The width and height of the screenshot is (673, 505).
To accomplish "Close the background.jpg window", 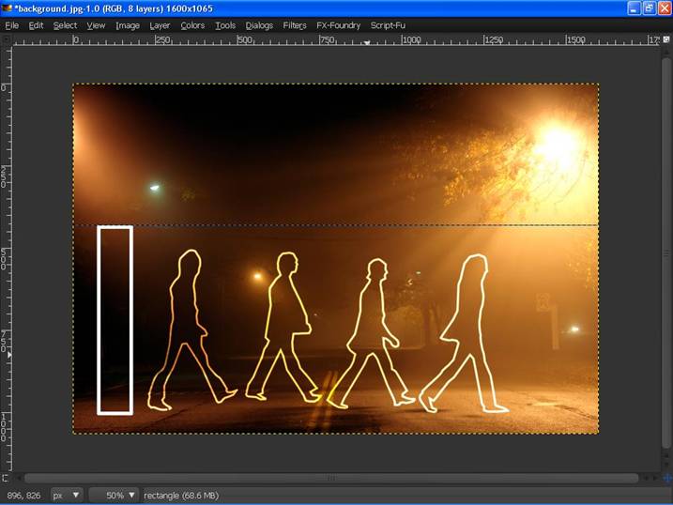I will coord(665,8).
